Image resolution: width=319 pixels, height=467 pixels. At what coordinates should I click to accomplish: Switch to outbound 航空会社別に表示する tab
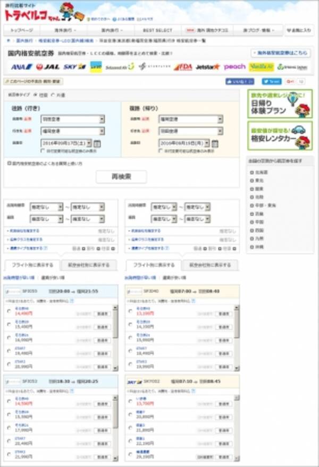click(89, 265)
